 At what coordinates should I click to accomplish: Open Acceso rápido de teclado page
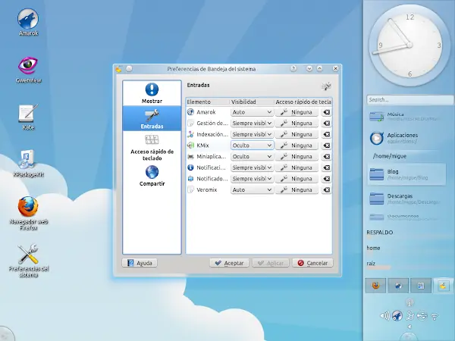(x=152, y=147)
